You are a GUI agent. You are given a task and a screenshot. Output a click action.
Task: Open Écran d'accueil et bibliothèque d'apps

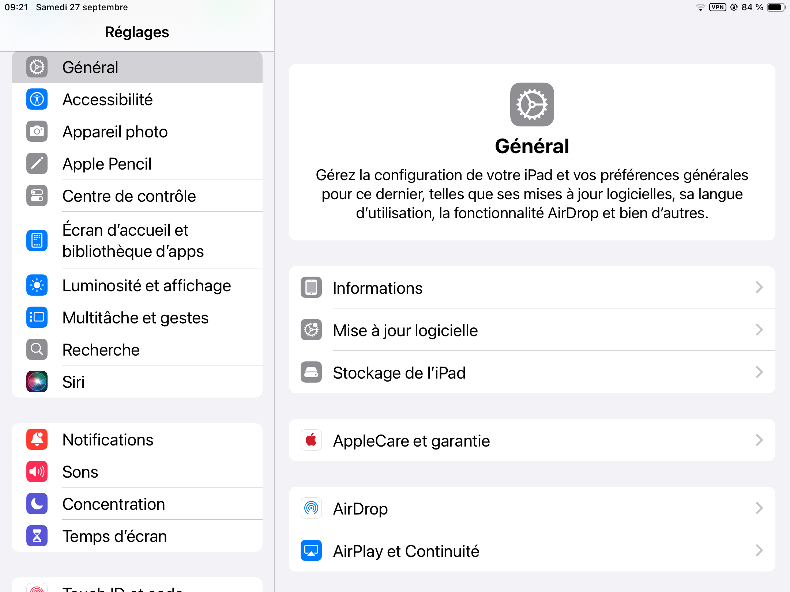[133, 240]
